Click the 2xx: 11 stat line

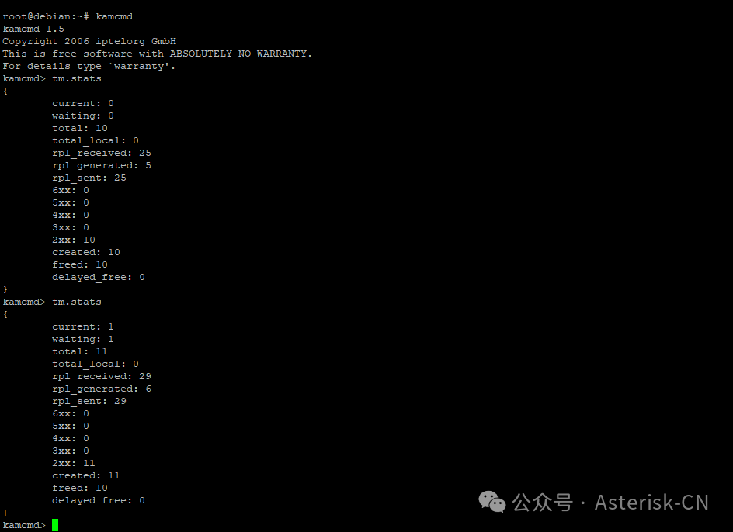[x=74, y=463]
